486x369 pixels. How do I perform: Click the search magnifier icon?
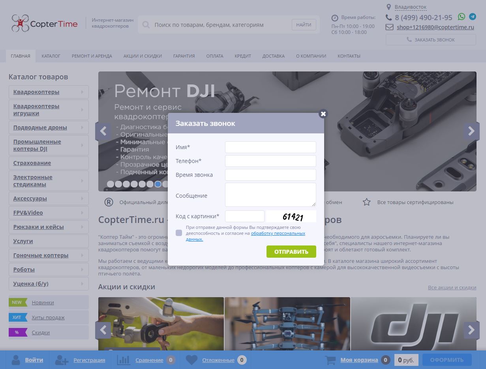[x=146, y=25]
